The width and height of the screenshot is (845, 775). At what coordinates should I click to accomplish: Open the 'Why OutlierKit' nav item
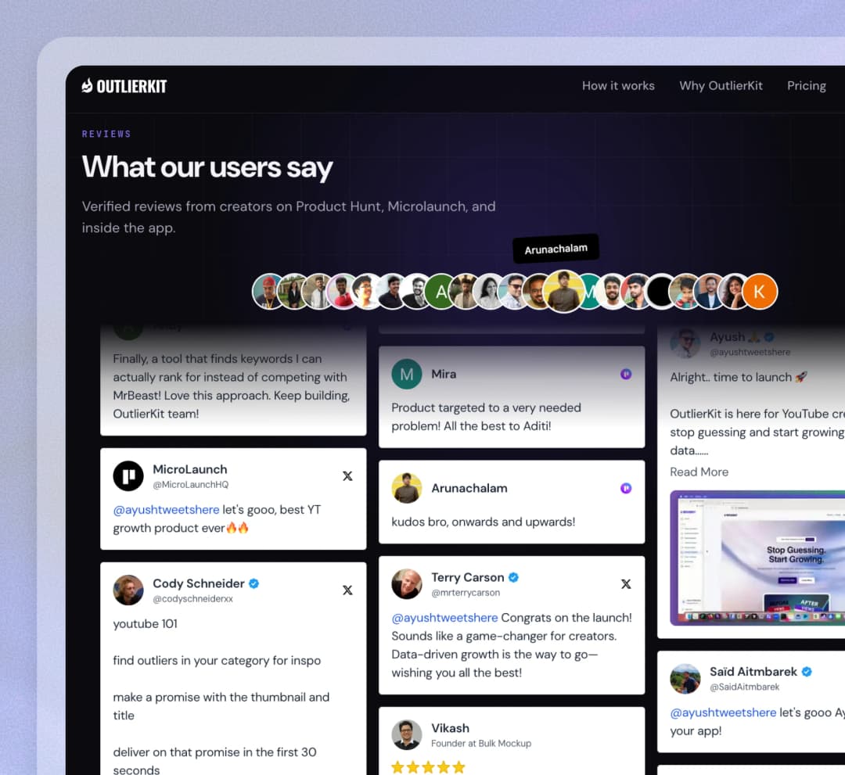click(x=721, y=85)
